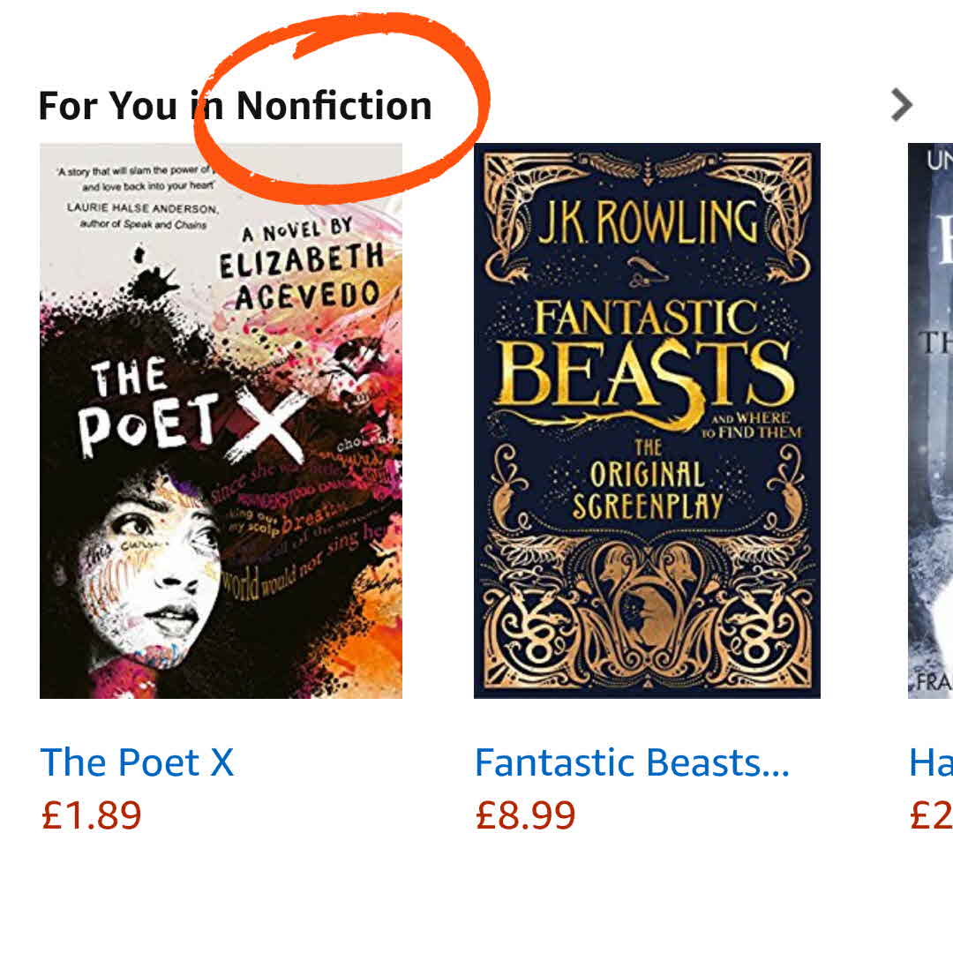Click the truncated 'Ha' book title link
This screenshot has height=953, width=953.
[930, 762]
